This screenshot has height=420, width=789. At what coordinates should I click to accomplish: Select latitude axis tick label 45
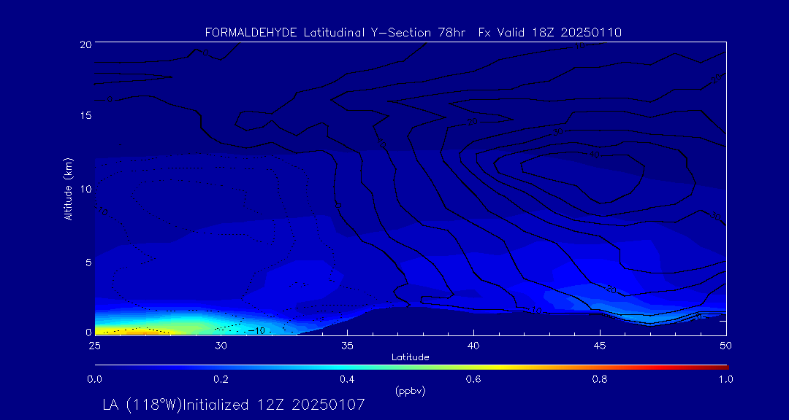(600, 346)
